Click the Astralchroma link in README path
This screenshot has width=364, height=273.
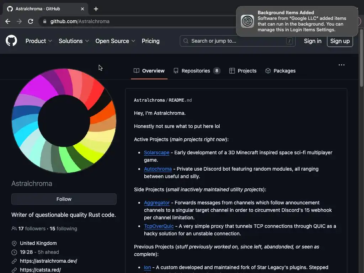pos(149,100)
